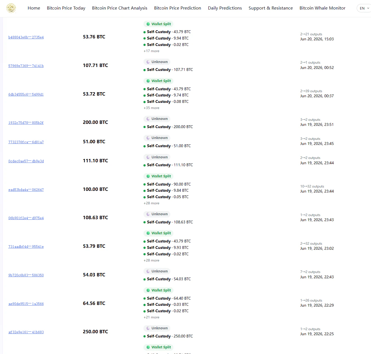Click 'Jun 19, 2026, 23:51' timestamp
Screen dimensions: 371x354
click(x=317, y=124)
